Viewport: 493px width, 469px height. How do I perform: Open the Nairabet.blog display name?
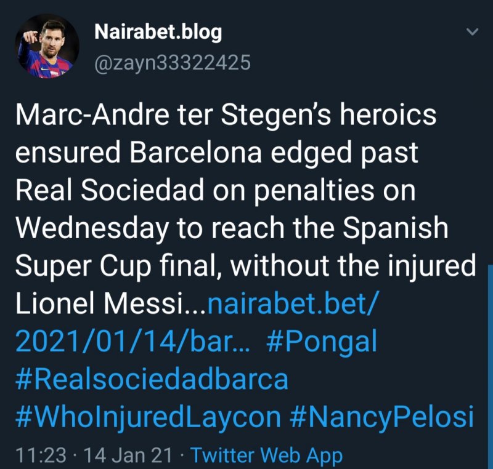158,33
